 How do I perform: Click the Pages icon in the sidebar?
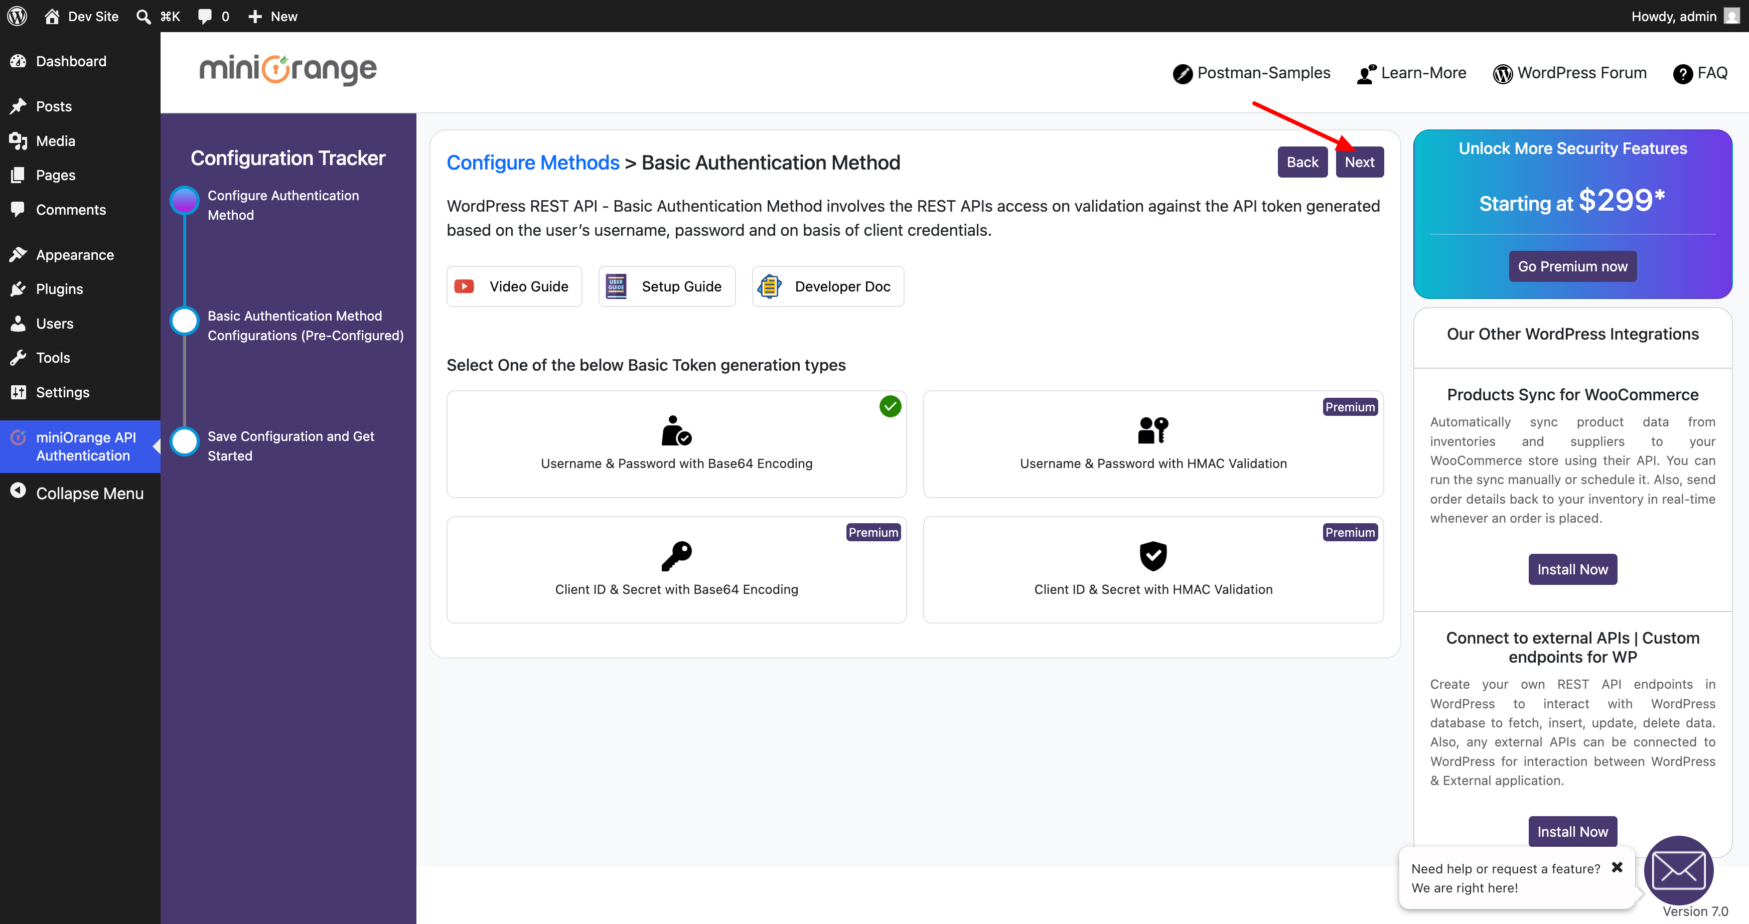[19, 175]
